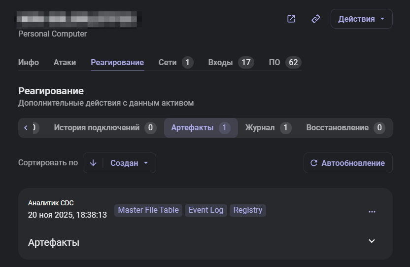Toggle sort direction arrow icon
This screenshot has height=267, width=410.
[x=93, y=163]
